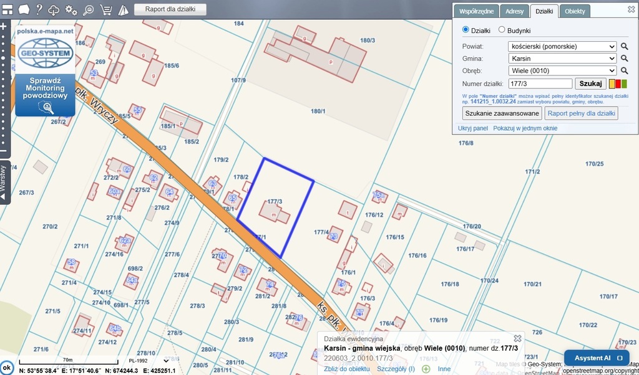
Task: Click the magnifier next to Powiat
Action: pos(624,46)
